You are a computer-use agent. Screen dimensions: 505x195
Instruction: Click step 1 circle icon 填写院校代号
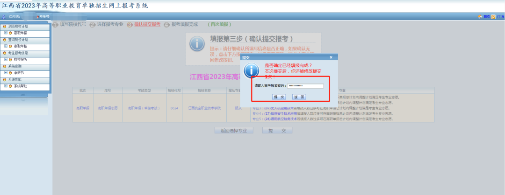[55, 24]
